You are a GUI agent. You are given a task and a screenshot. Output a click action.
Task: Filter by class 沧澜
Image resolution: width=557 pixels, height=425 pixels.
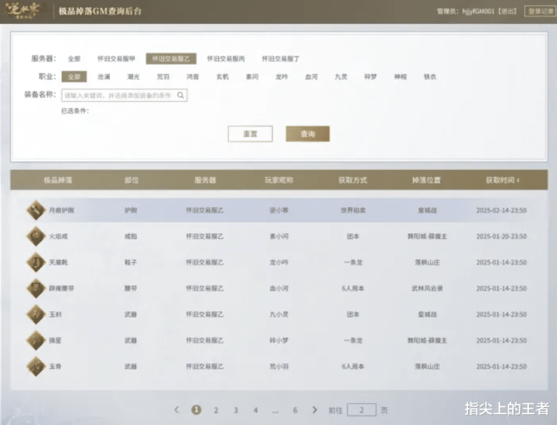click(104, 76)
